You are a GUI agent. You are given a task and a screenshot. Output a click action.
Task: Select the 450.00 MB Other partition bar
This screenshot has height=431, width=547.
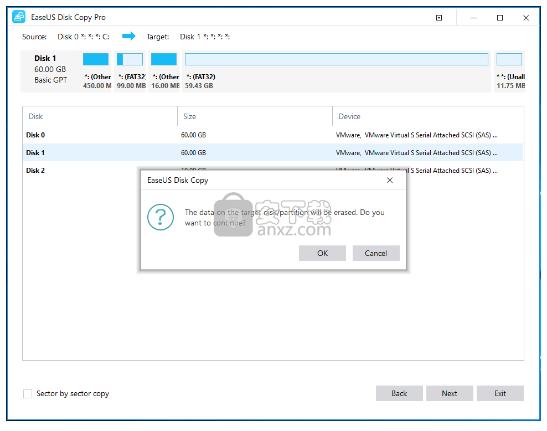(96, 59)
